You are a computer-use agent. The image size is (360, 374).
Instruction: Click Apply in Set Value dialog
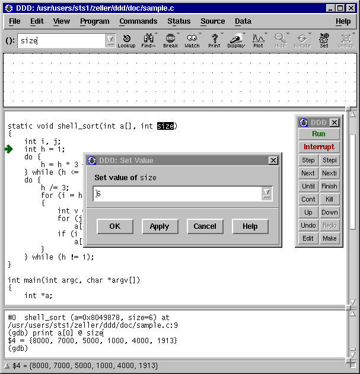(160, 226)
